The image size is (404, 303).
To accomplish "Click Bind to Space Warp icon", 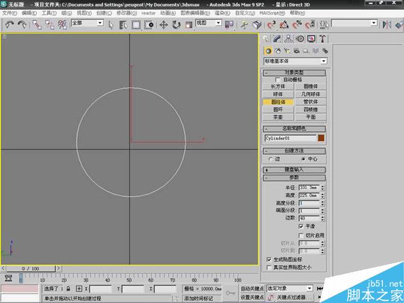I will tap(62, 25).
